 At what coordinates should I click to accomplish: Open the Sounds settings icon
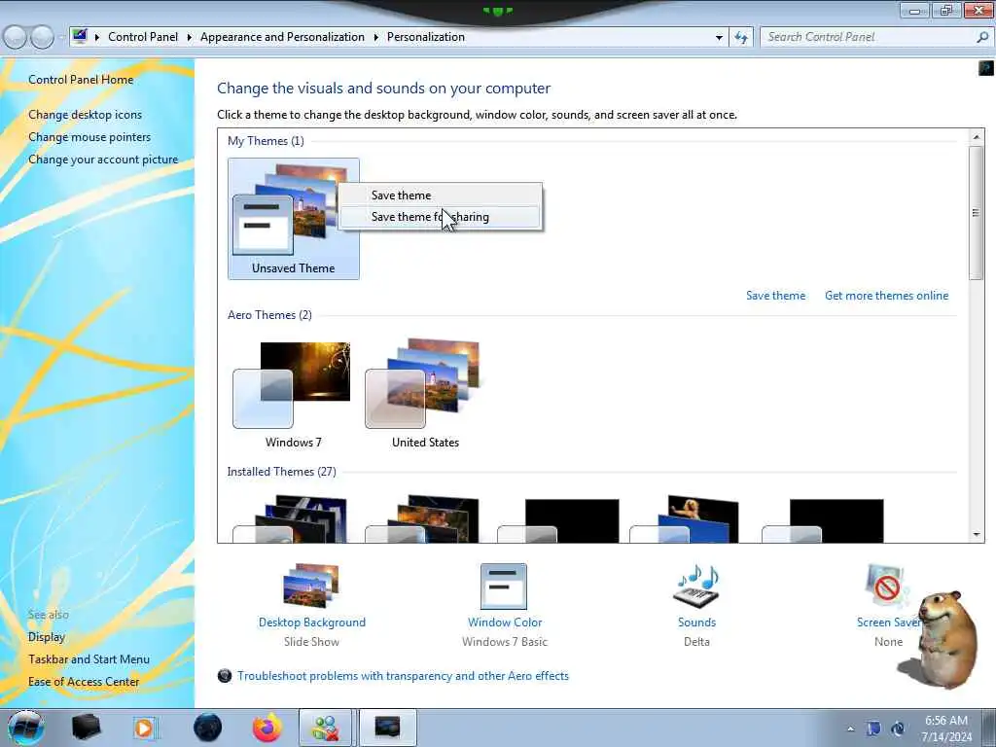696,586
